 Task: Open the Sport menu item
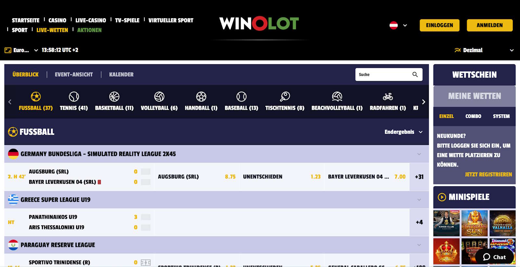click(19, 30)
